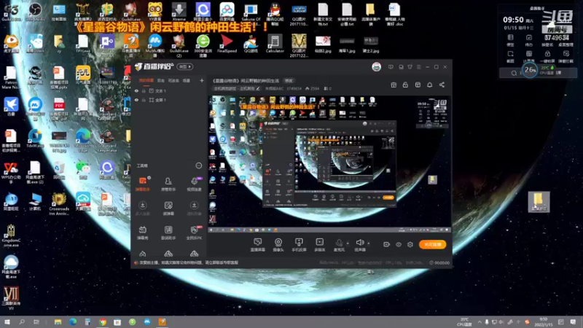Image resolution: width=583 pixels, height=328 pixels.
Task: Expand the 工具箱 toolbox more button
Action: pyautogui.click(x=198, y=165)
